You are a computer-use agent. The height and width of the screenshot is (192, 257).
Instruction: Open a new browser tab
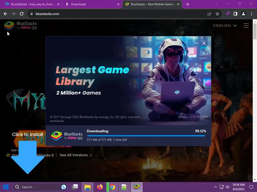[188, 4]
